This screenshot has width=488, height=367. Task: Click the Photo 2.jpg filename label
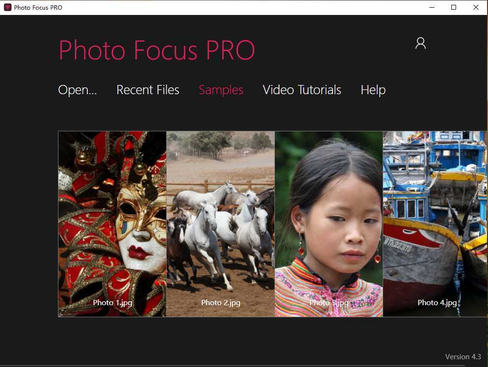(221, 303)
